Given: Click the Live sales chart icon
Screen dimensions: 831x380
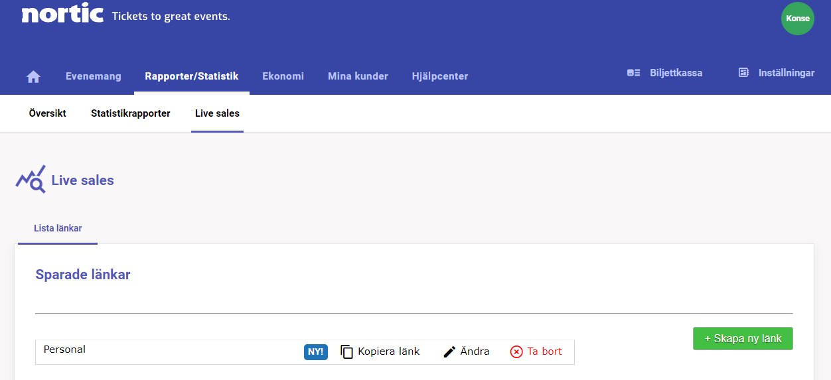Looking at the screenshot, I should point(31,179).
